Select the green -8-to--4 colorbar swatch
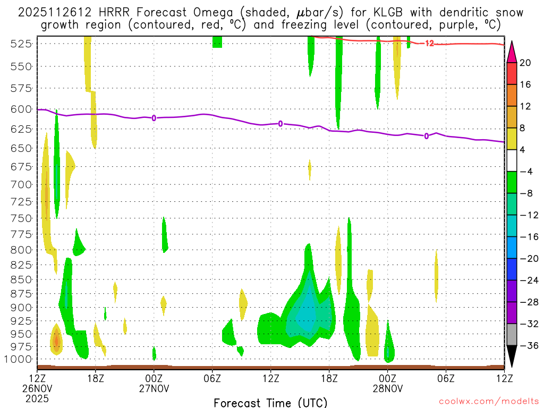The image size is (544, 408). pos(512,183)
